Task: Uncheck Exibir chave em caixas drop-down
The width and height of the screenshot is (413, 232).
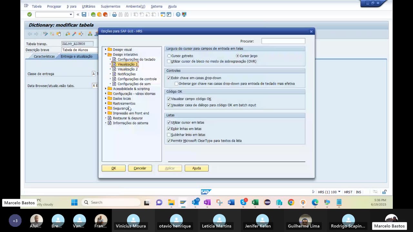Action: click(x=169, y=78)
